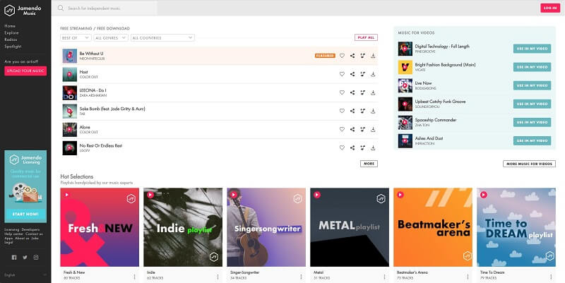
Task: Like the track Be Without U
Action: tap(342, 56)
